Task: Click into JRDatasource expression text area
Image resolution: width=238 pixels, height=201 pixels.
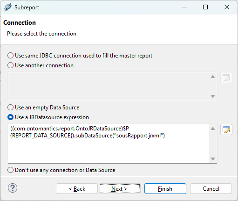Action: point(109,144)
